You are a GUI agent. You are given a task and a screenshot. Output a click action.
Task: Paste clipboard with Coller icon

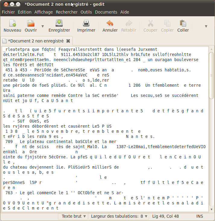point(183,23)
